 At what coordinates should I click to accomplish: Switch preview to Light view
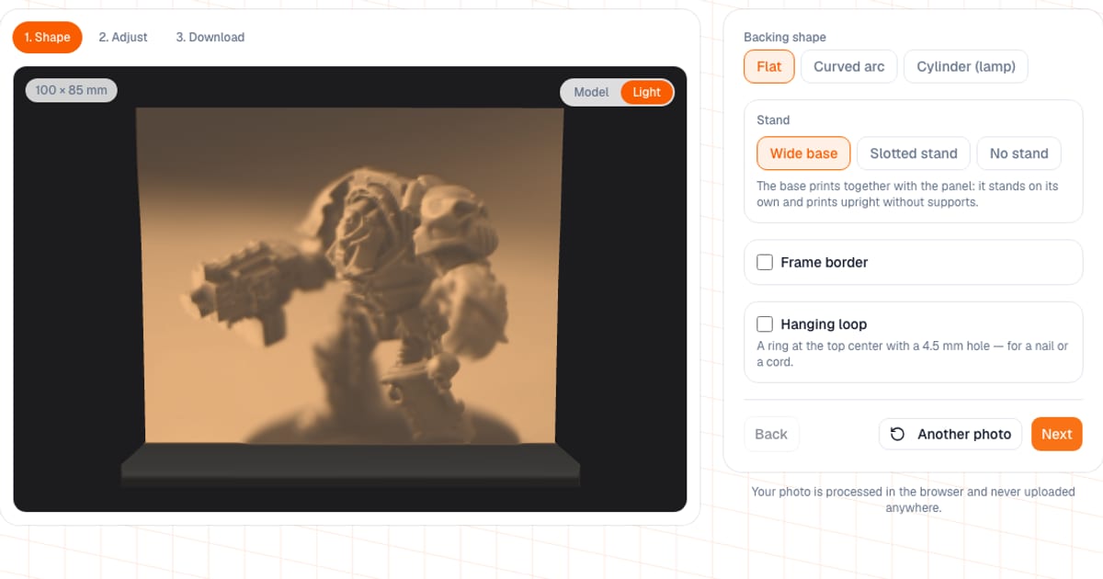click(x=646, y=92)
